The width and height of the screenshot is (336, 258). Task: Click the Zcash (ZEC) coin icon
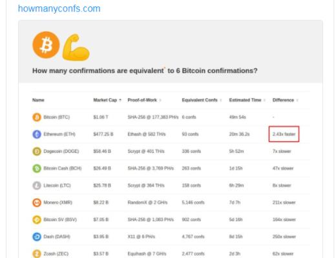(37, 253)
